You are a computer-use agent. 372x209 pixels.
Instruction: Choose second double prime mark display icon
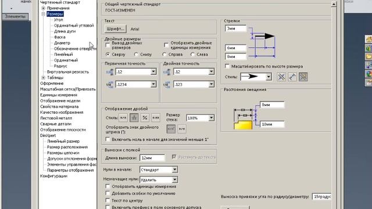182,129
